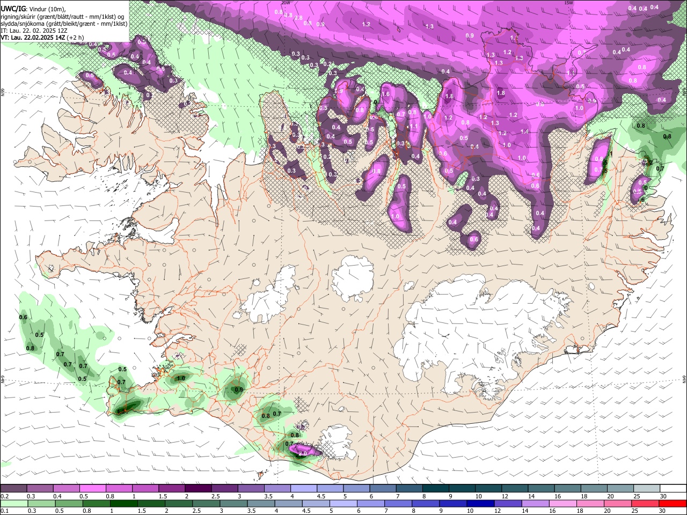Click the 2.0 precipitation value on the map
The width and height of the screenshot is (687, 515).
point(303,453)
